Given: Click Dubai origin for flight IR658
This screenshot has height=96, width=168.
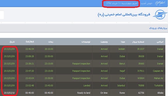Looking at the screenshot, I should (x=122, y=56).
